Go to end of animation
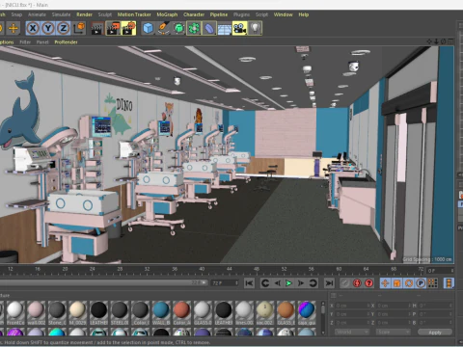Viewport: 463px width, 347px height. click(x=329, y=283)
